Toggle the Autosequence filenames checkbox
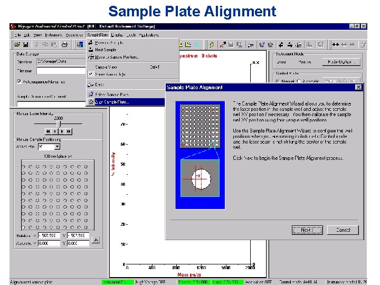This screenshot has width=380, height=285. click(x=19, y=81)
